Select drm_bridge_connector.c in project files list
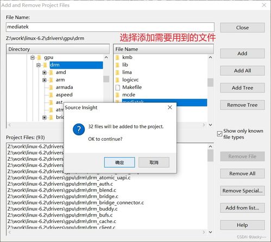271x242 pixels. click(75, 202)
